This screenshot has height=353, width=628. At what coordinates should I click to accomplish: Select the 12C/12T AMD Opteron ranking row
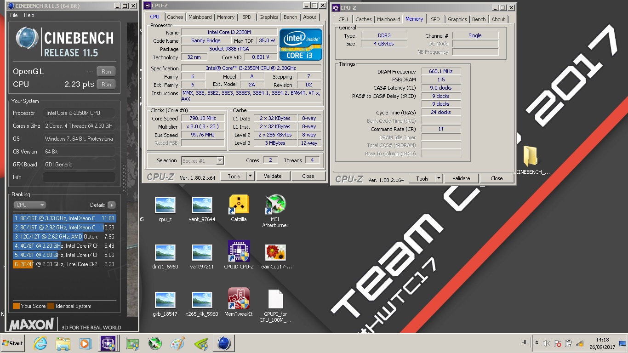[x=64, y=237]
